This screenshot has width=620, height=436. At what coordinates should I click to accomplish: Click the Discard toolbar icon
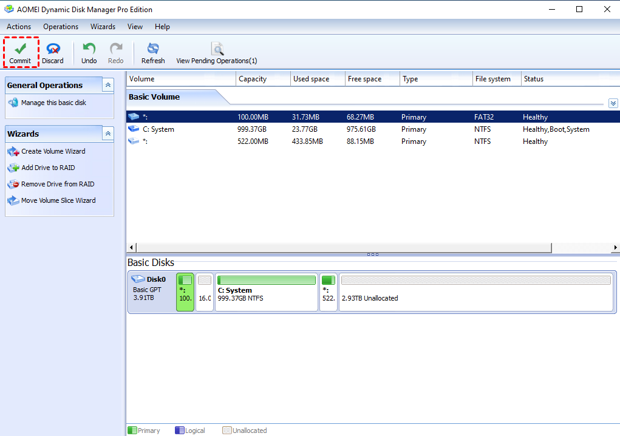pos(53,53)
